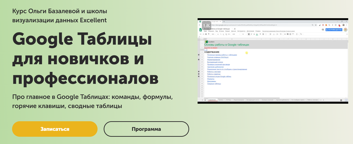Expand row group beside 'Работа с файлом'
This screenshot has height=144, width=353.
pyautogui.click(x=199, y=74)
